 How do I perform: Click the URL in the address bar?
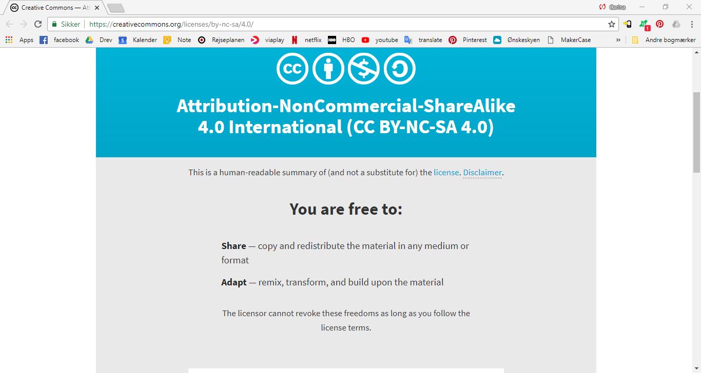(x=171, y=24)
